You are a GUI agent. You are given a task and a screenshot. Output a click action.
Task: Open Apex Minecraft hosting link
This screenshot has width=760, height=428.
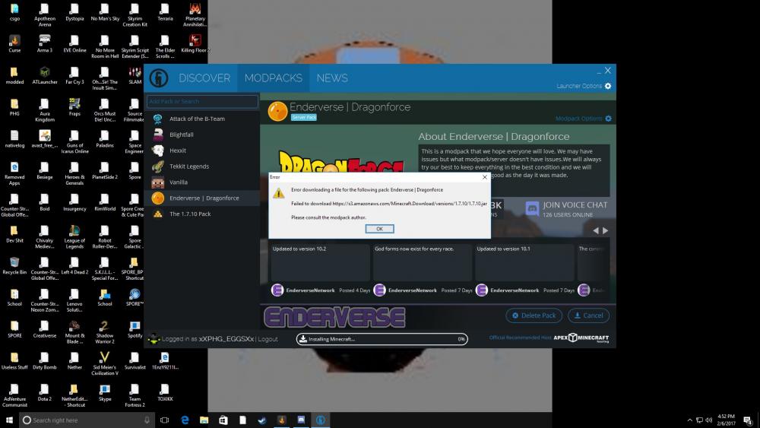click(x=581, y=338)
